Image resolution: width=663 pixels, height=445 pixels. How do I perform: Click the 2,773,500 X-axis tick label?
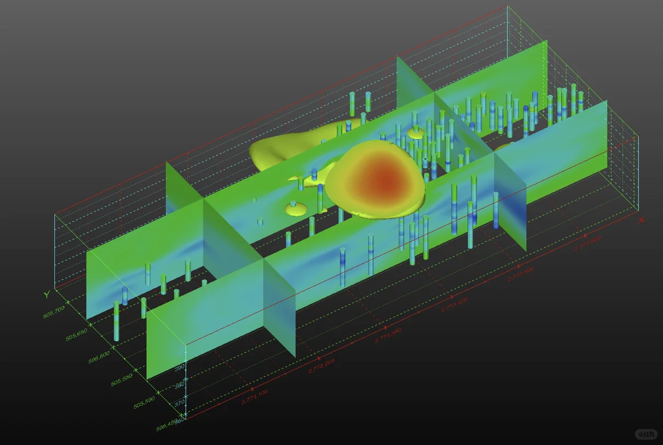521,273
